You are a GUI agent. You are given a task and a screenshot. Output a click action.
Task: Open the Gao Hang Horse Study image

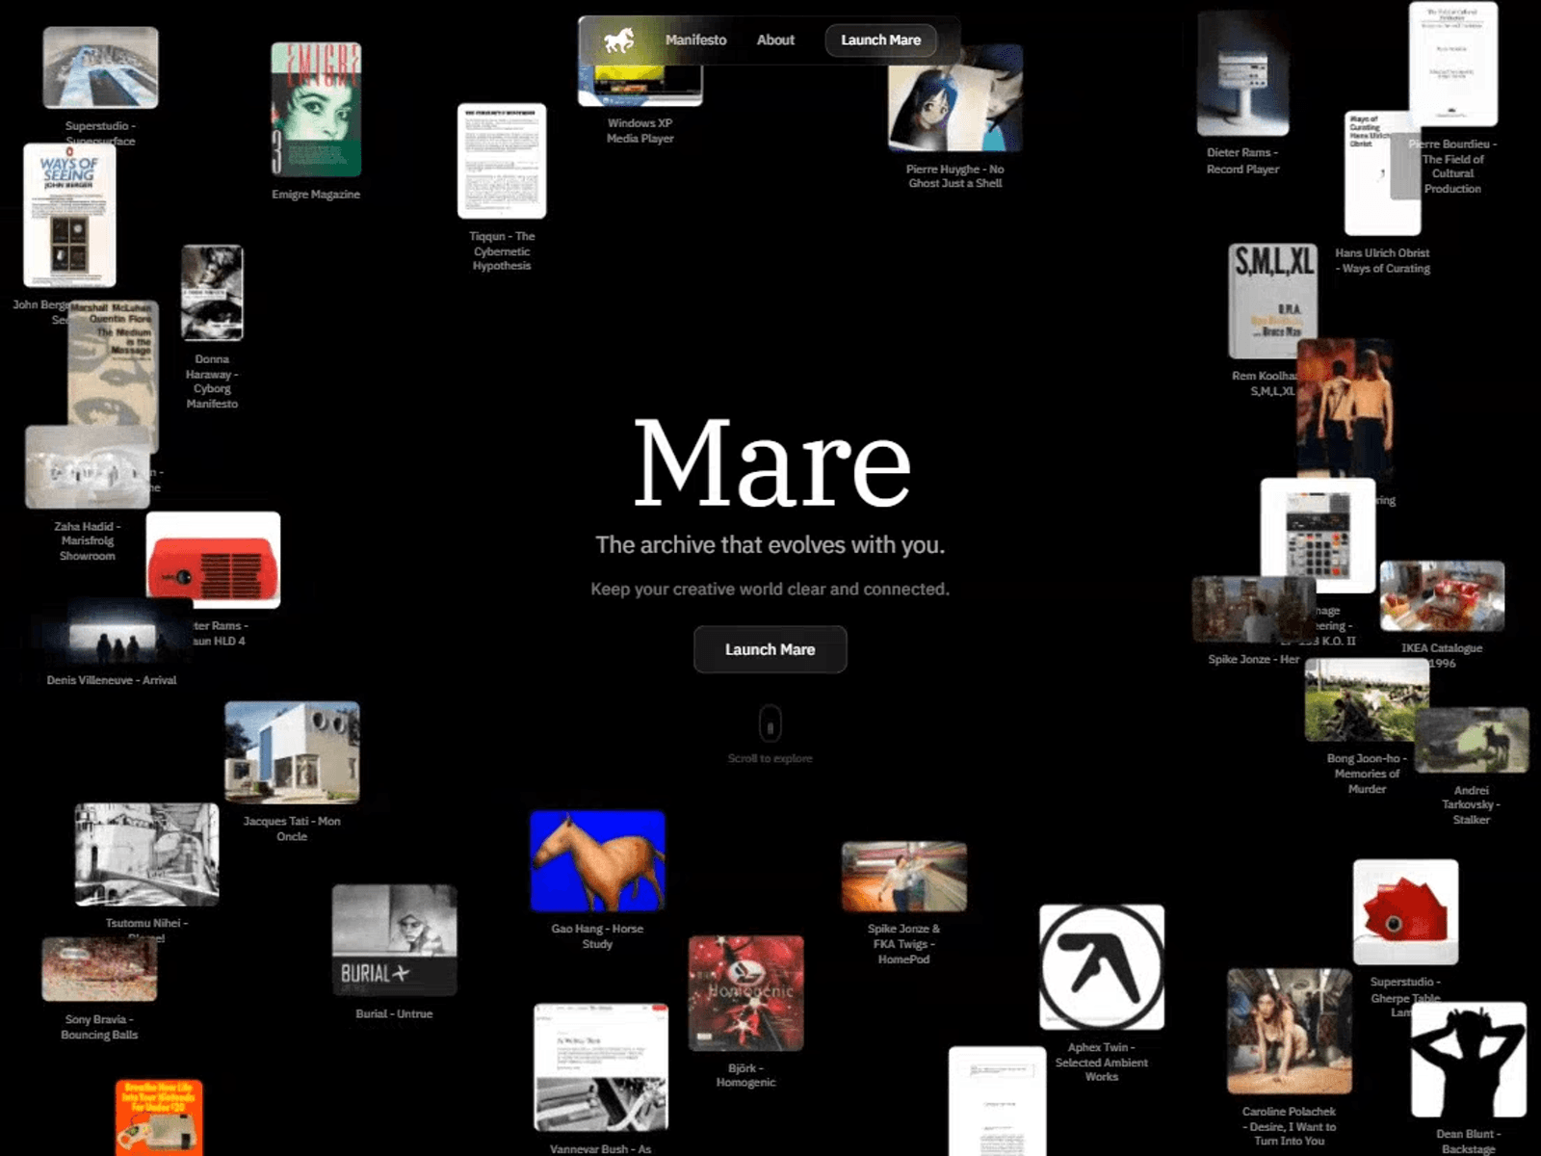(597, 861)
